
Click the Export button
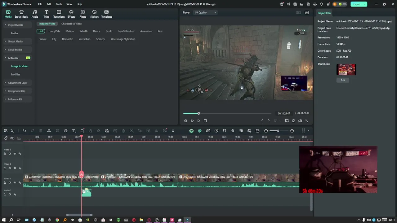pos(359,4)
